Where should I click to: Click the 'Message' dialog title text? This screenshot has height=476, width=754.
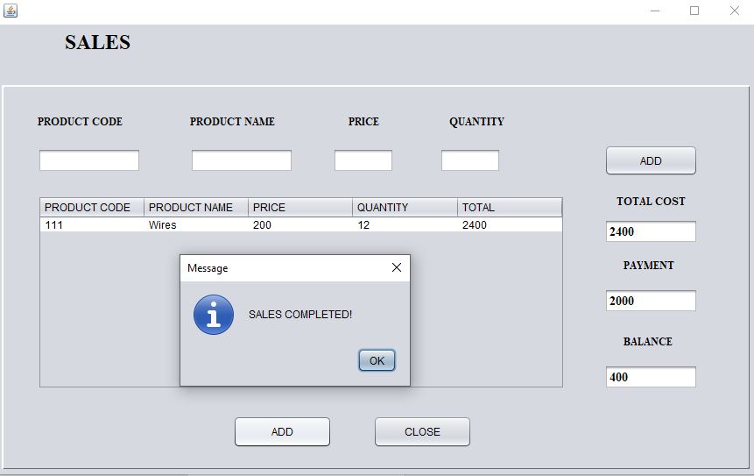tap(208, 268)
